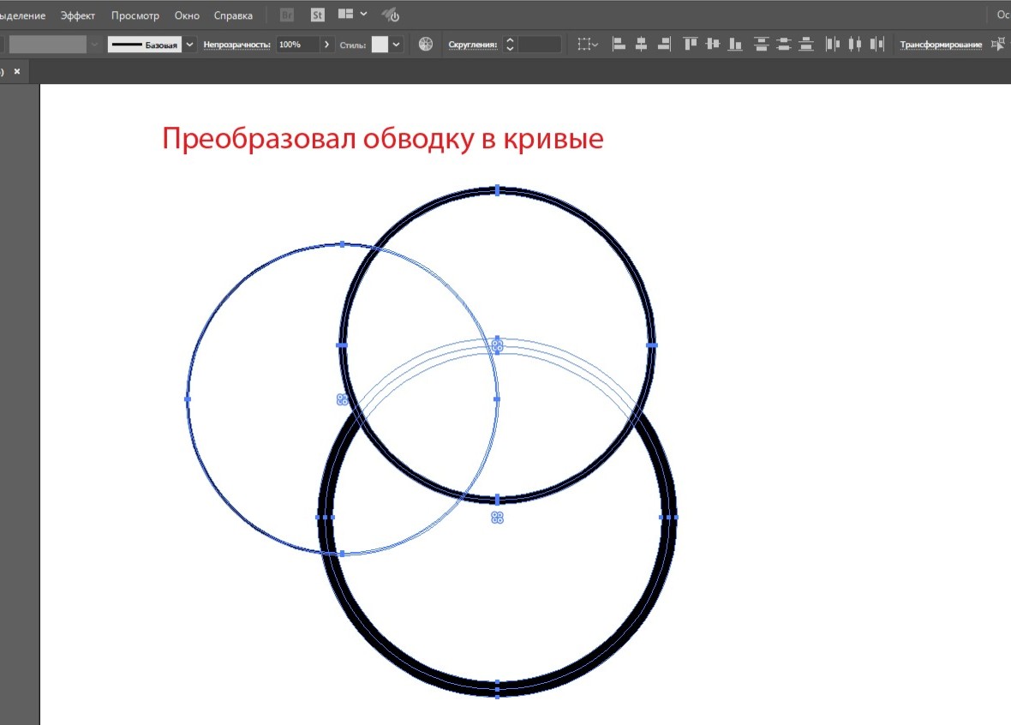The image size is (1011, 725).
Task: Click Vertical Align Top icon
Action: tap(690, 44)
